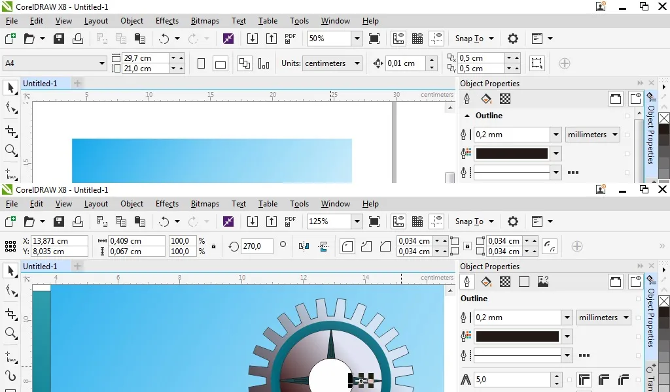Open the Tools menu in the bottom window
The height and width of the screenshot is (392, 670).
click(299, 204)
